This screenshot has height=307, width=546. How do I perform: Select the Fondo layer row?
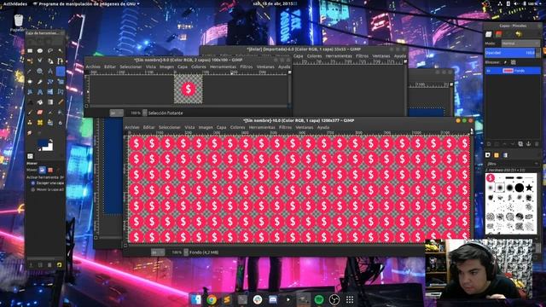(x=513, y=71)
